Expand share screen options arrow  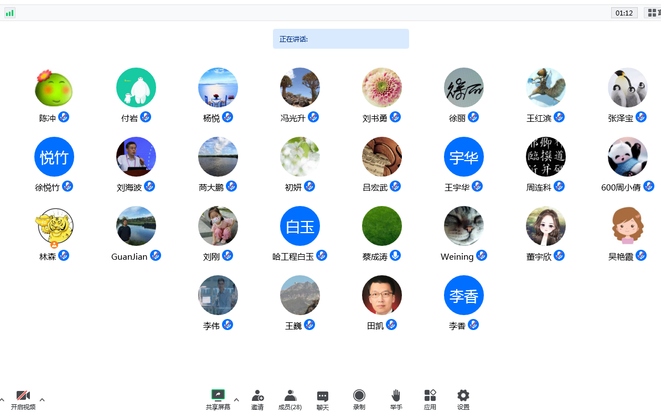tap(236, 399)
